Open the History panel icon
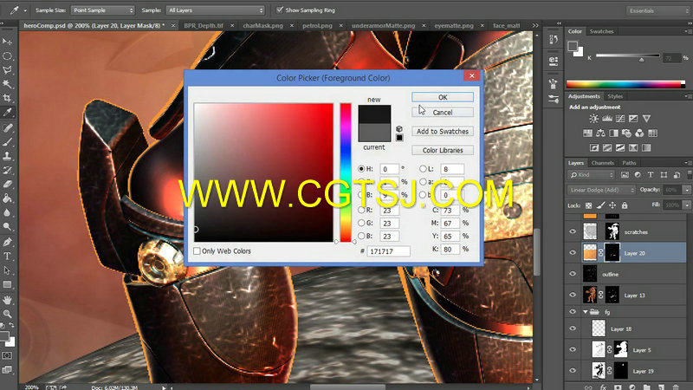The image size is (693, 390). [x=554, y=40]
